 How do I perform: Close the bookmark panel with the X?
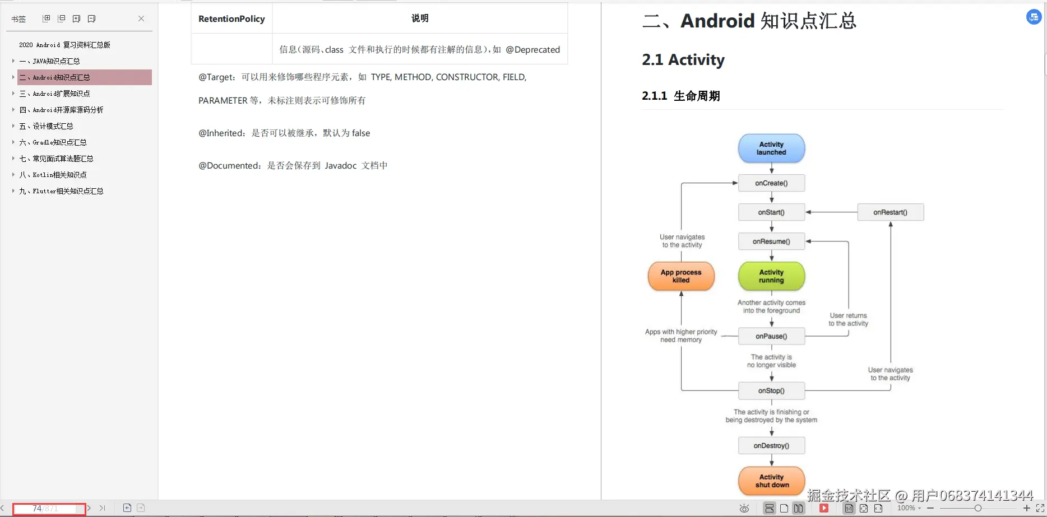pos(141,18)
